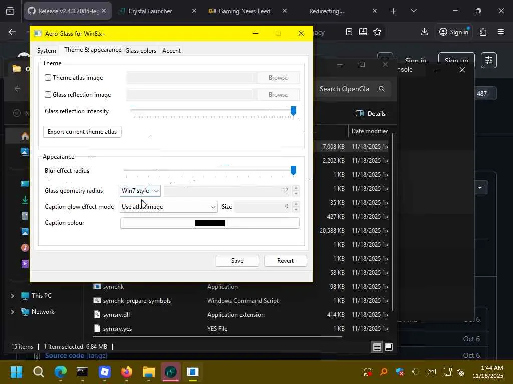Toggle the browser reader view icon

point(349,32)
